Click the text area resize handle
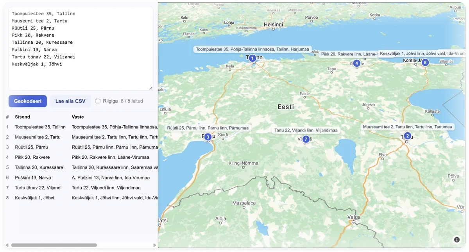 (x=151, y=88)
